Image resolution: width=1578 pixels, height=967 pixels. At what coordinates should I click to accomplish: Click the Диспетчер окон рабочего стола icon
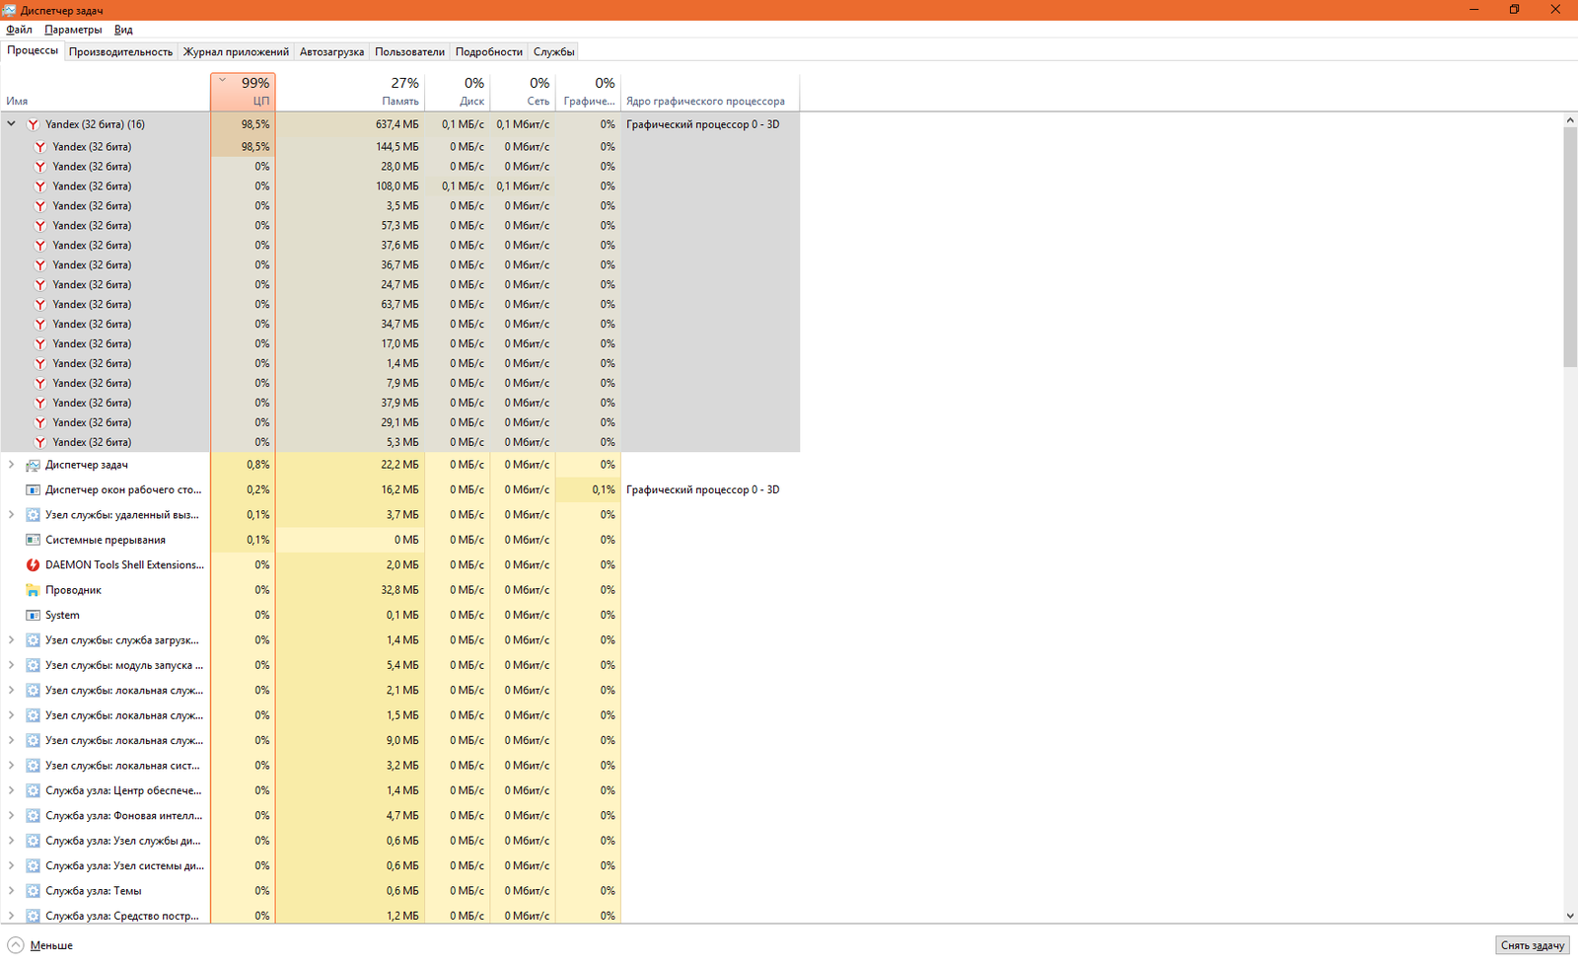[x=33, y=489]
